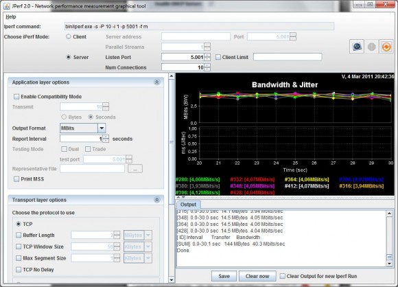Click the SUM 40.3 Mbits/sec output line

[x=231, y=244]
